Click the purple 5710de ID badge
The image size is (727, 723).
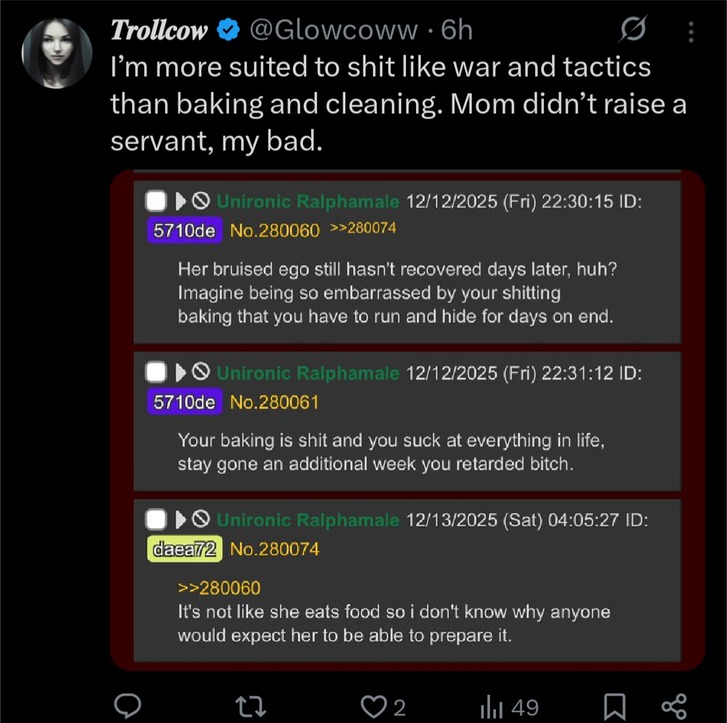(x=184, y=230)
